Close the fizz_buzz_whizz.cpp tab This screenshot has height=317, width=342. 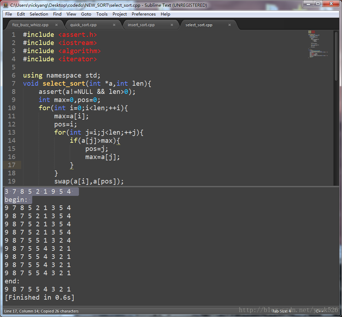57,25
